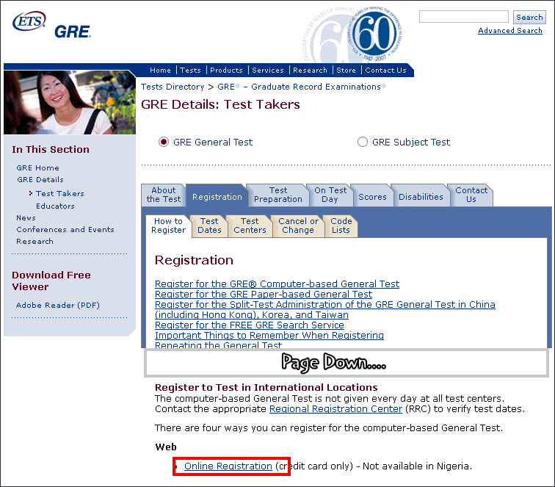
Task: Go to Tests Directory breadcrumb
Action: point(173,87)
